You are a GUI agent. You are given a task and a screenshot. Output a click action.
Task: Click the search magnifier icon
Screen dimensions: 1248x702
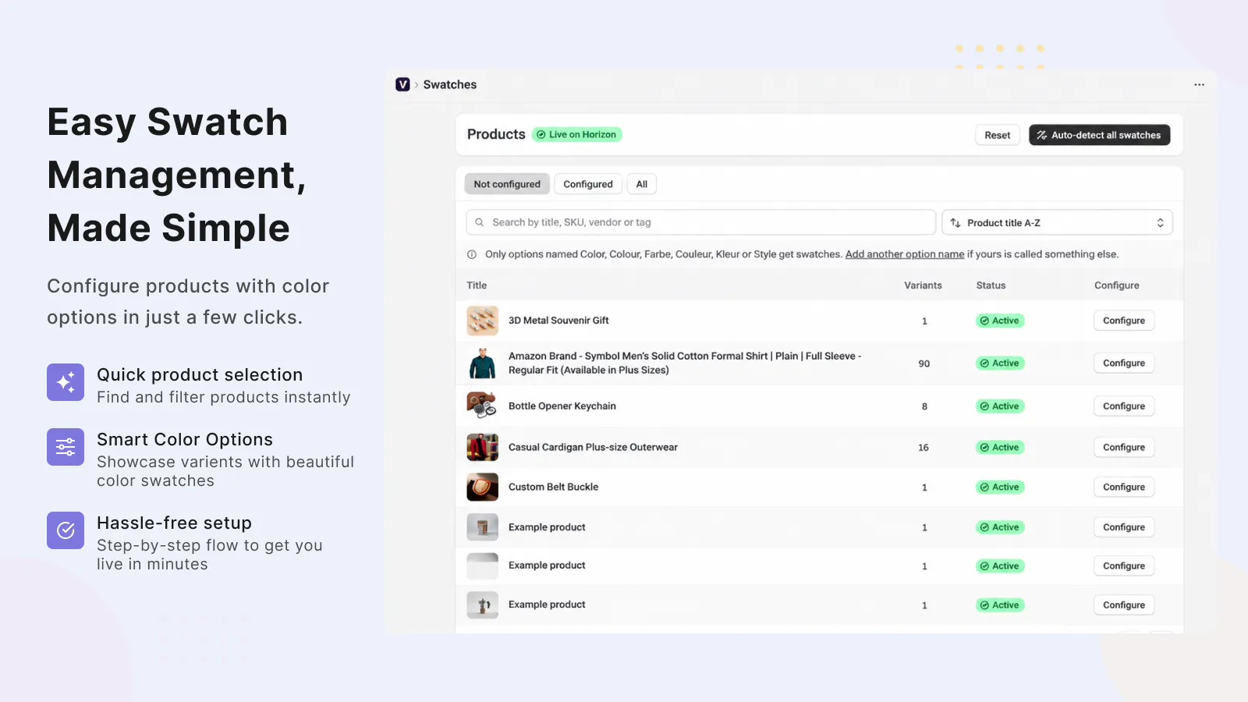(x=480, y=222)
